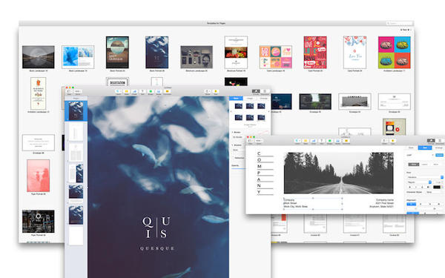Toggle Format inspector in letterhead window
This screenshot has width=445, height=278.
(x=431, y=140)
